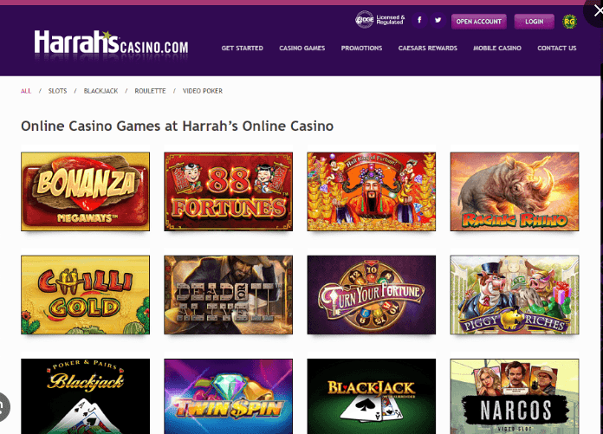Click the RG responsible gaming badge
This screenshot has width=603, height=434.
569,22
